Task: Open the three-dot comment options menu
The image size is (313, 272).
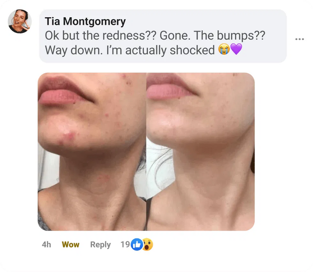Action: [299, 39]
